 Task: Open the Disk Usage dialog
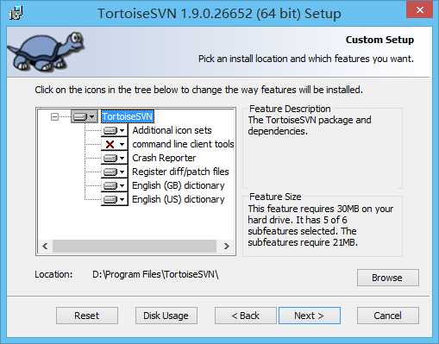[x=166, y=316]
